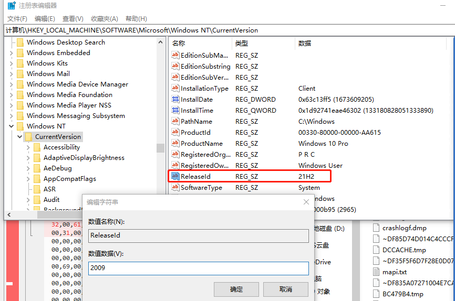Select the Audit folder icon

pyautogui.click(x=37, y=200)
